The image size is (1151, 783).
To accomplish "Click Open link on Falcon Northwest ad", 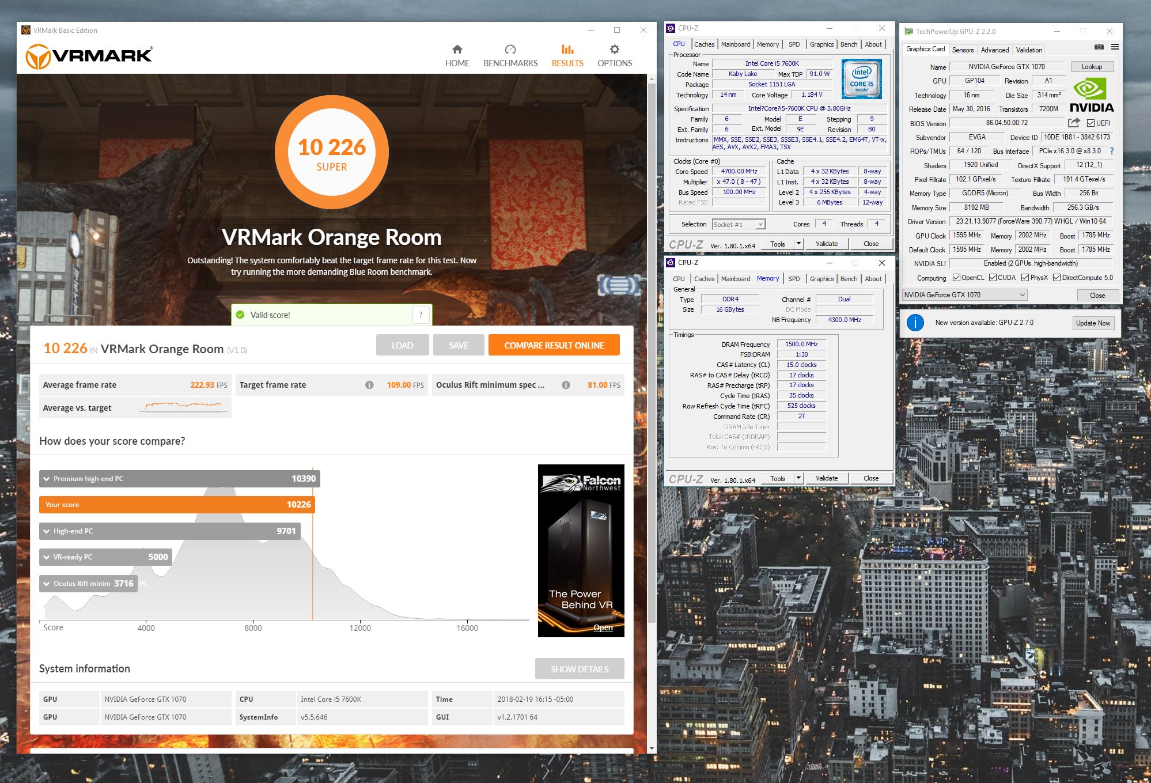I will point(603,627).
